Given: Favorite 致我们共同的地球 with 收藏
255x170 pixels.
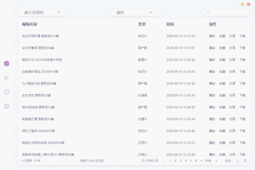Looking at the screenshot, I should point(222,143).
